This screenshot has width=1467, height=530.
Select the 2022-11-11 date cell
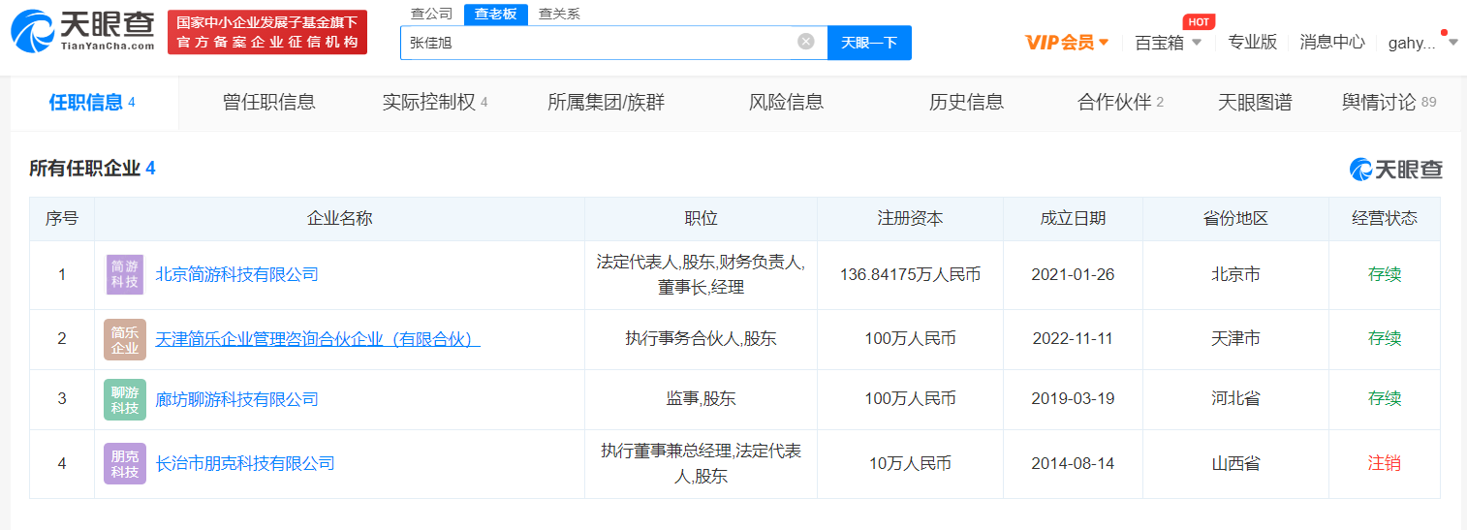pyautogui.click(x=1073, y=339)
